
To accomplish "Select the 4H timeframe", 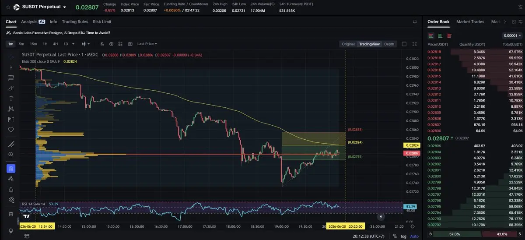I will (x=55, y=44).
